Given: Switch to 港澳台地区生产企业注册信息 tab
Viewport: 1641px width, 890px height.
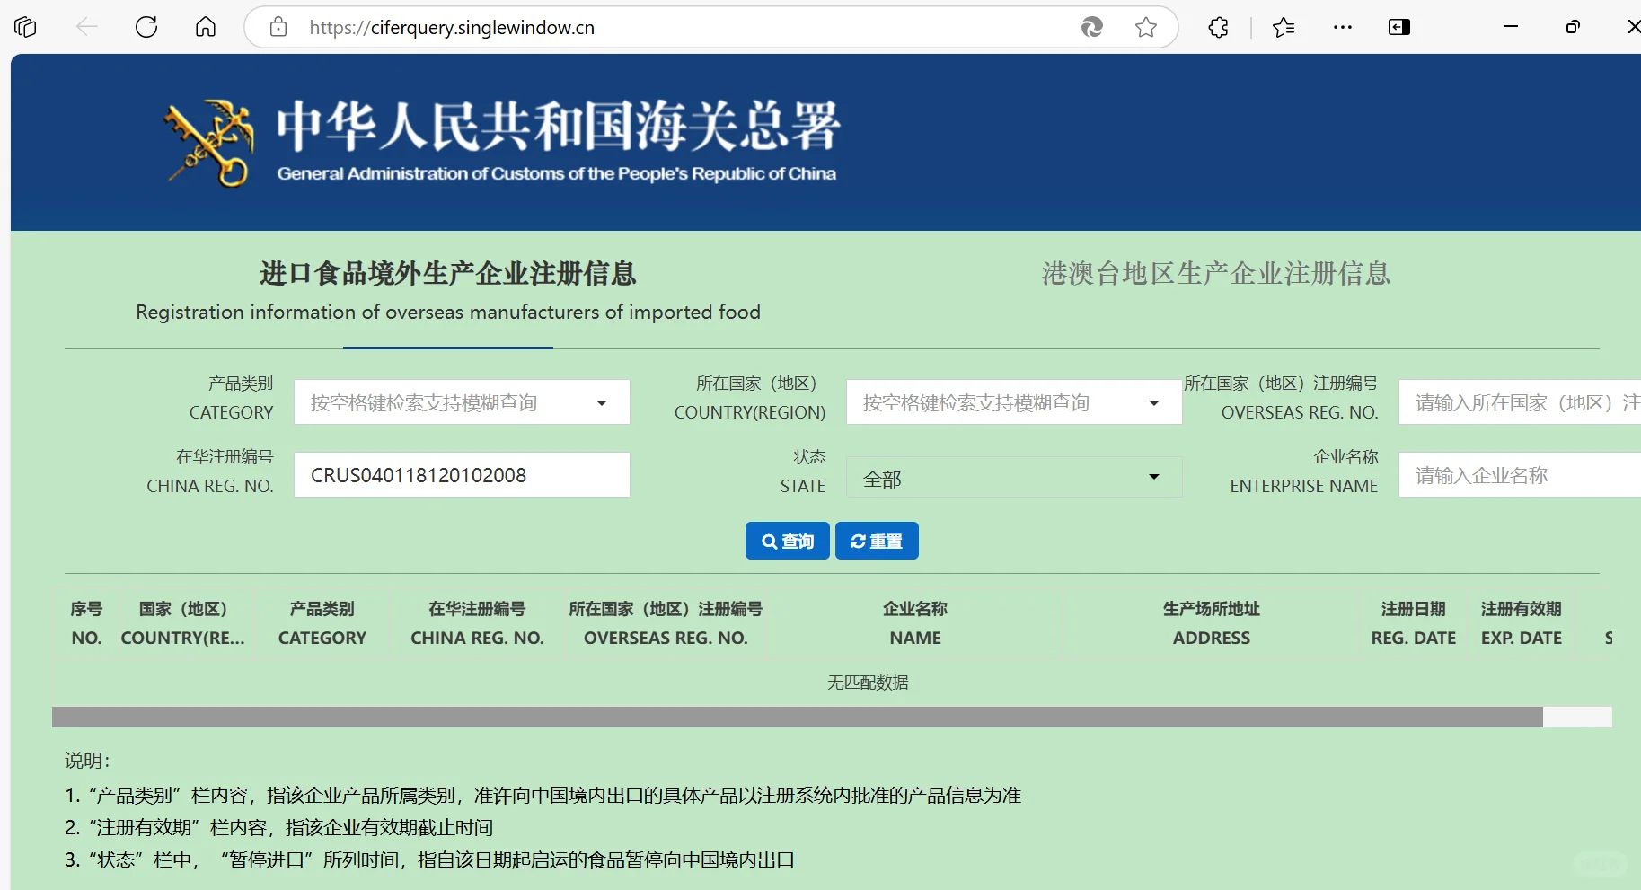Looking at the screenshot, I should [x=1214, y=274].
